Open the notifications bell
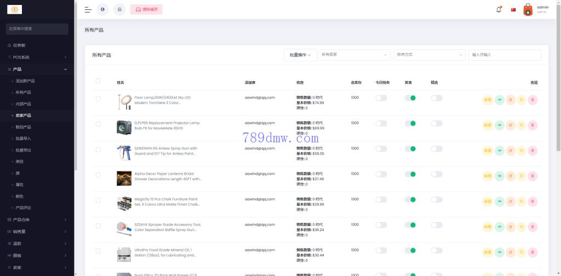The height and width of the screenshot is (276, 561). 499,9
